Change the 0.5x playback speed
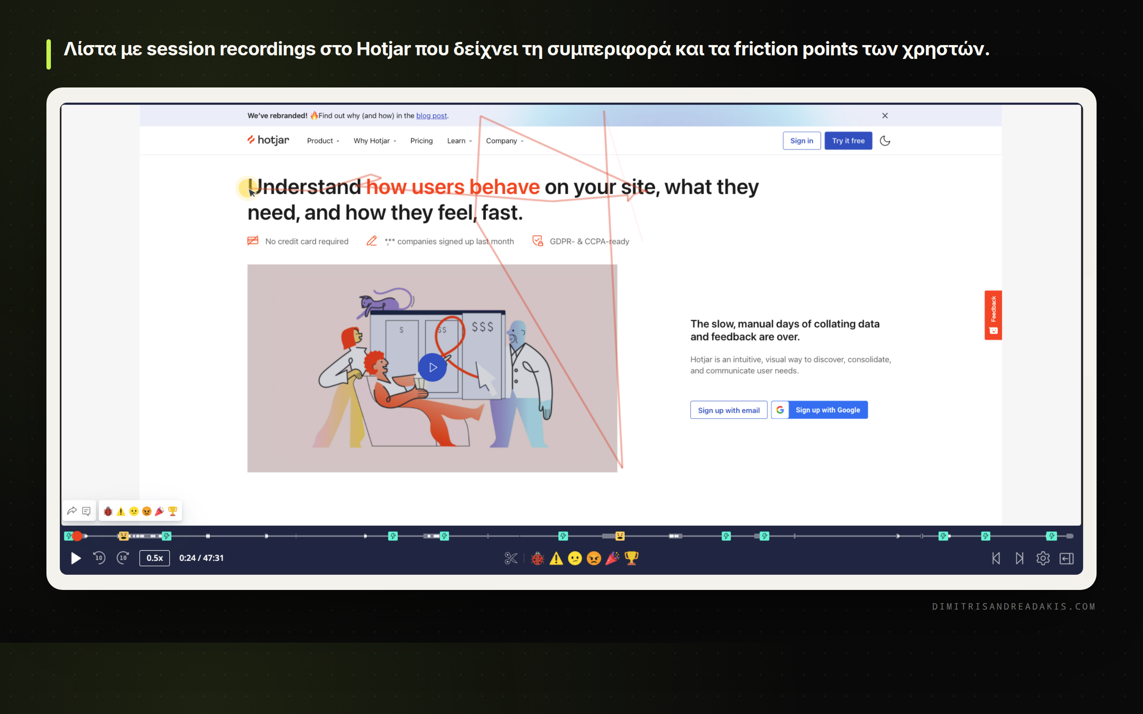 tap(154, 558)
